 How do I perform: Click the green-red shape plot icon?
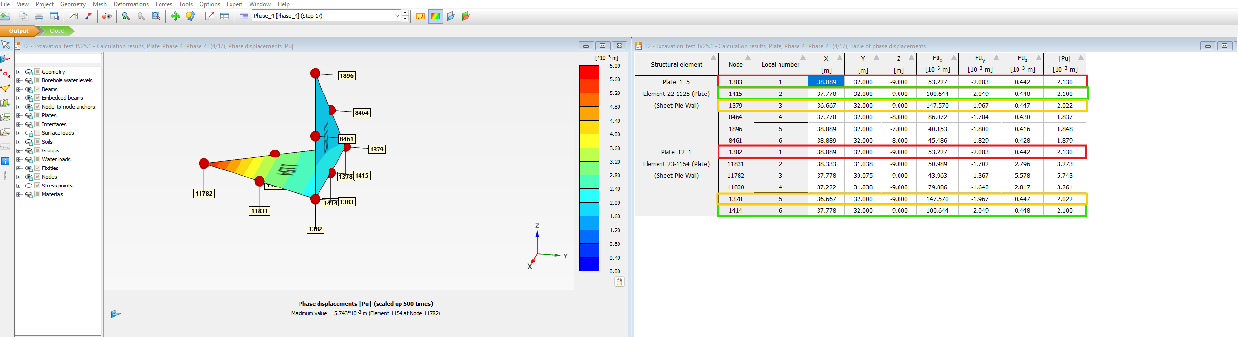tap(466, 16)
